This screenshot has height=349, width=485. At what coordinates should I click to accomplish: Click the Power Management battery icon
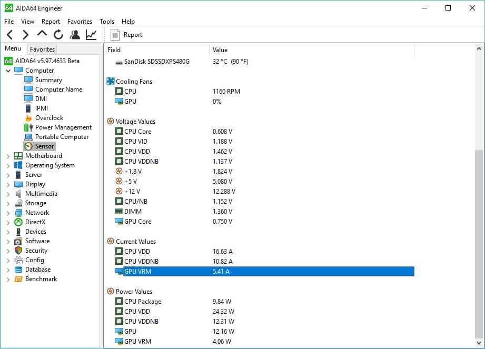28,127
